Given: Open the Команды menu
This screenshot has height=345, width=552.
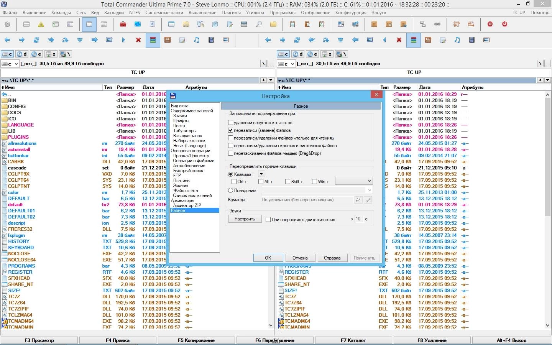Looking at the screenshot, I should (61, 13).
